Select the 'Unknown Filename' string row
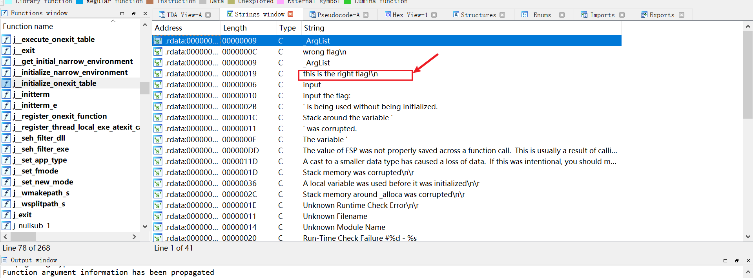753x278 pixels. tap(387, 216)
